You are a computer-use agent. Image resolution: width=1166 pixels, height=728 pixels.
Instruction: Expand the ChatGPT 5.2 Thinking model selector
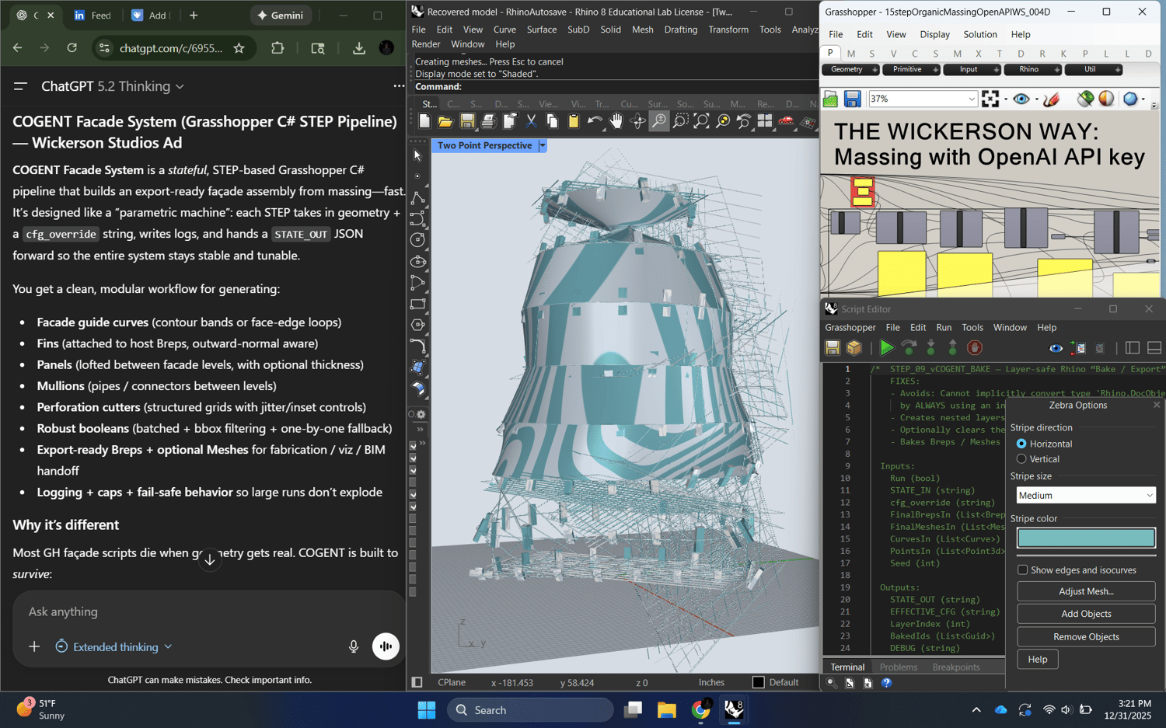coord(113,86)
